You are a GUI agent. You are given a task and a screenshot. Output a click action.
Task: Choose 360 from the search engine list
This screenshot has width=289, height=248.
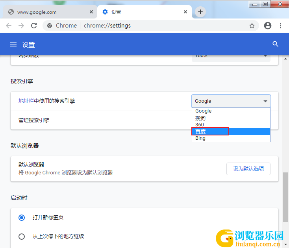[x=231, y=125]
